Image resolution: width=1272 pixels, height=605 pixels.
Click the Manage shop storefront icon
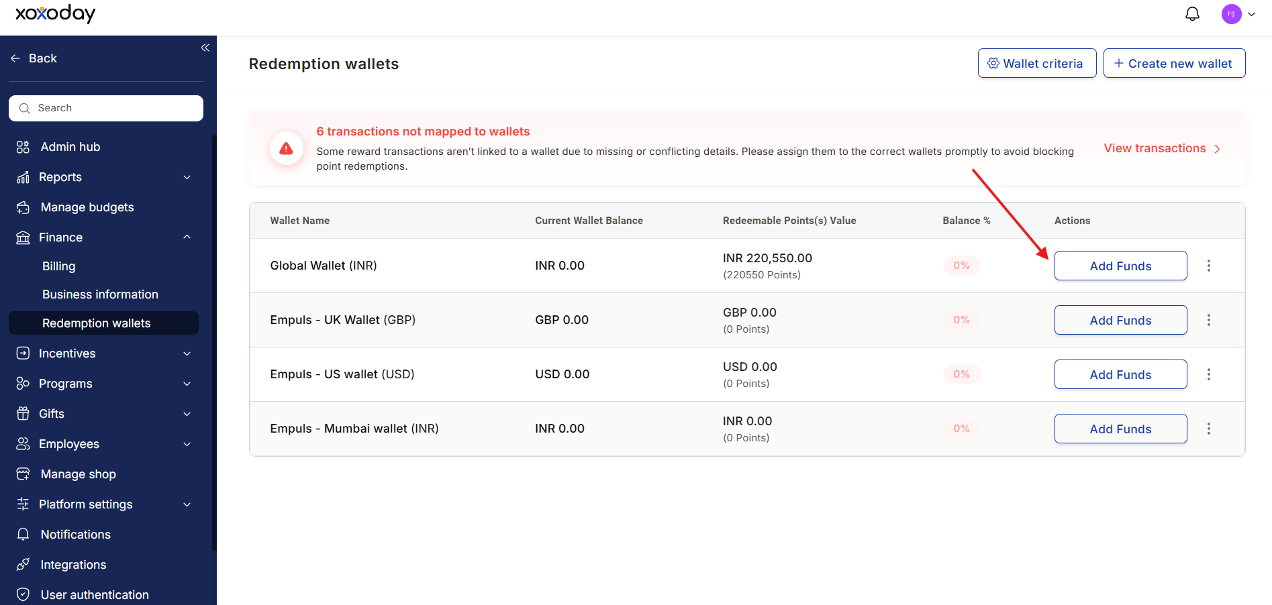click(x=23, y=474)
